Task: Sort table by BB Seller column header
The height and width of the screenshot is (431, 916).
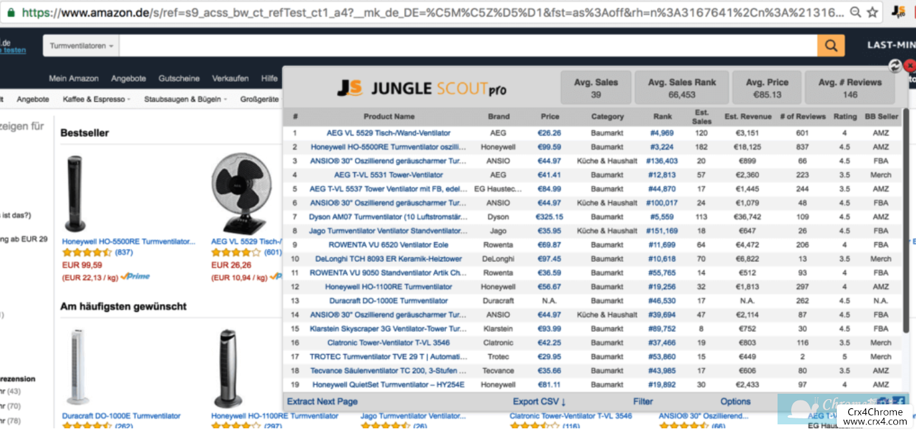Action: (x=881, y=116)
